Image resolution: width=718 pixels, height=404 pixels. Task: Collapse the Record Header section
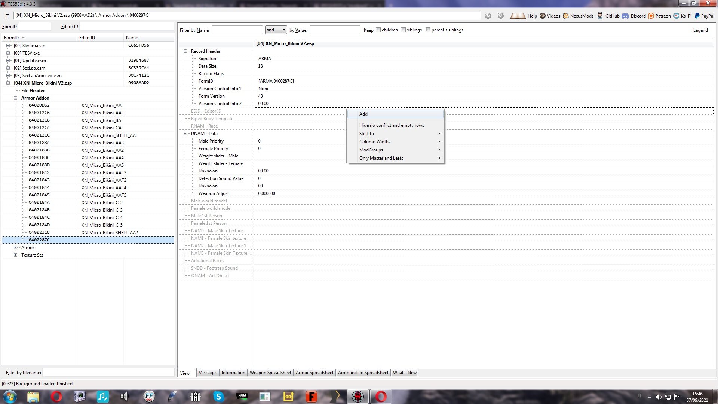(x=185, y=51)
